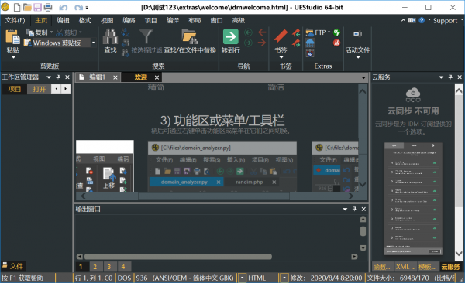Select the 项目 tab in workspace manager
The width and height of the screenshot is (465, 283).
(15, 89)
